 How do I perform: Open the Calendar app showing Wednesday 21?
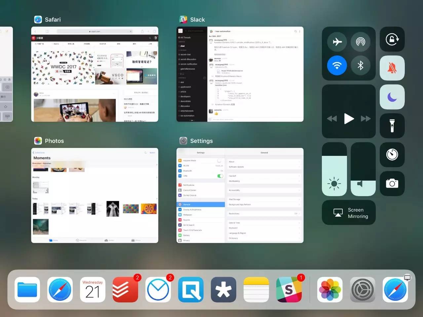93,290
